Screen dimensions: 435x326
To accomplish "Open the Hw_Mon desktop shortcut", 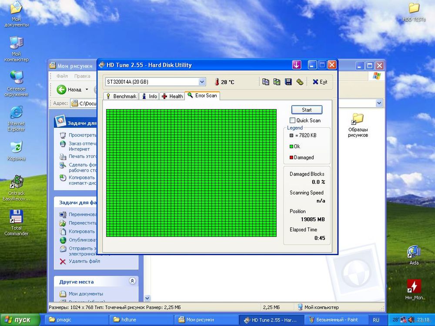I will [414, 289].
